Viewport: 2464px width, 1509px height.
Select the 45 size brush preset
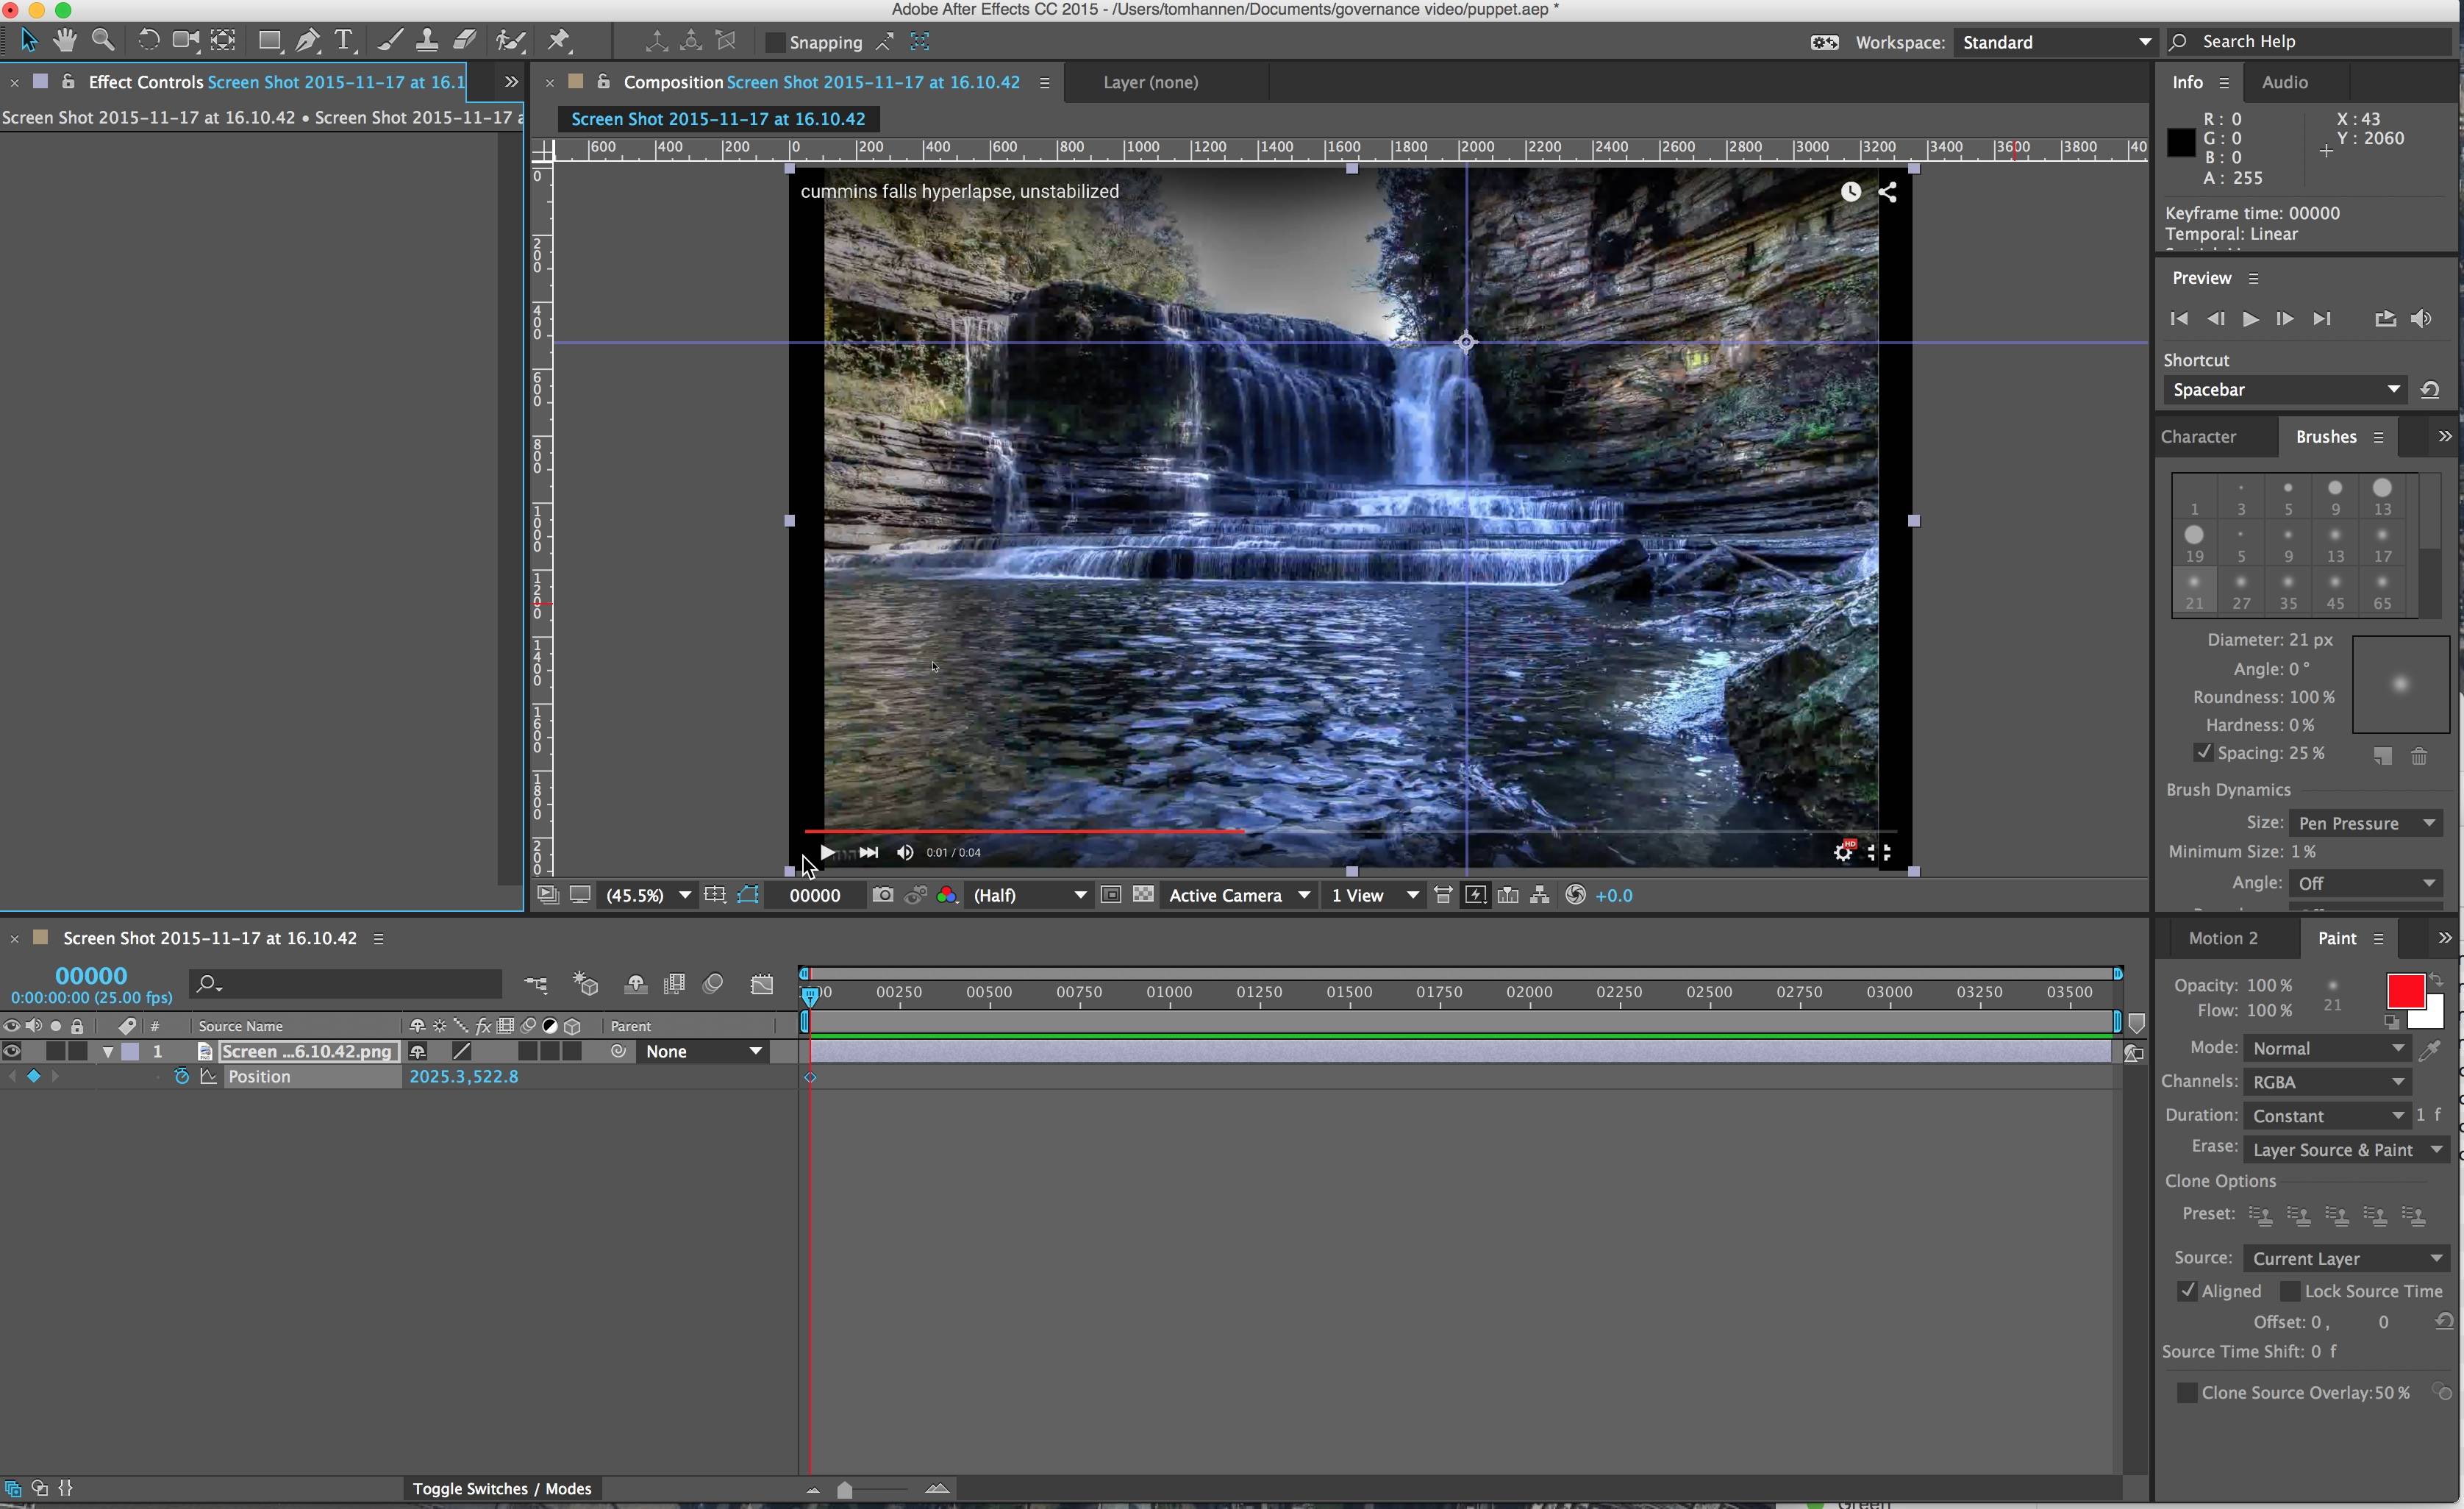(2335, 592)
